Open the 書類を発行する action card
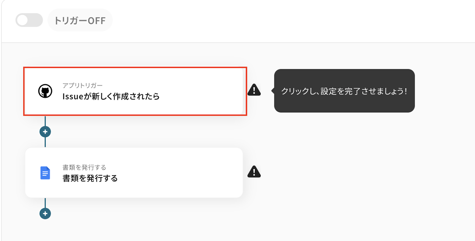This screenshot has width=475, height=241. pos(134,173)
